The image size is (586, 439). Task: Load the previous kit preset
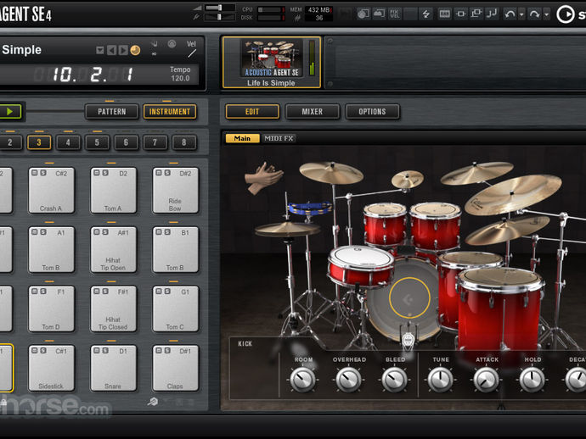111,50
